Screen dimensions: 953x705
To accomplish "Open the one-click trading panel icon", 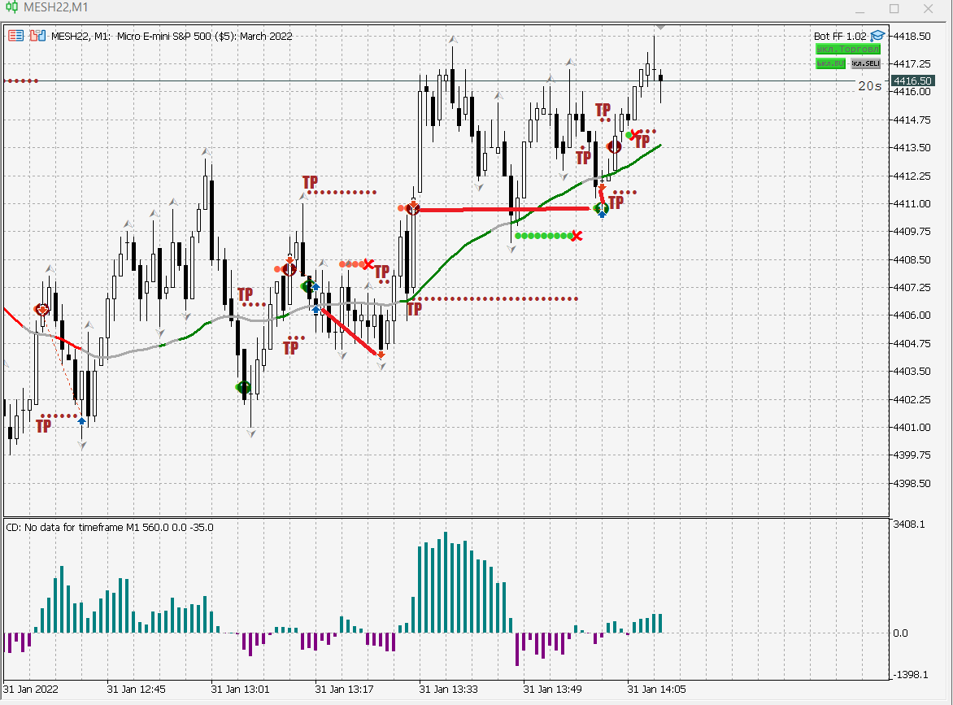I will 15,36.
